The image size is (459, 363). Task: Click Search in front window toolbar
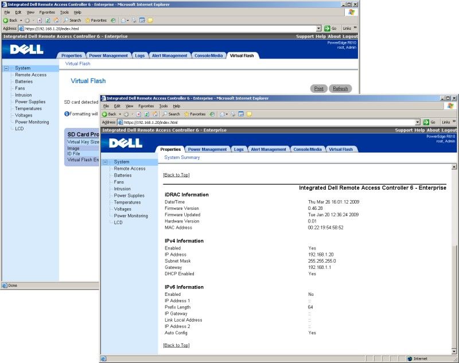pos(171,114)
